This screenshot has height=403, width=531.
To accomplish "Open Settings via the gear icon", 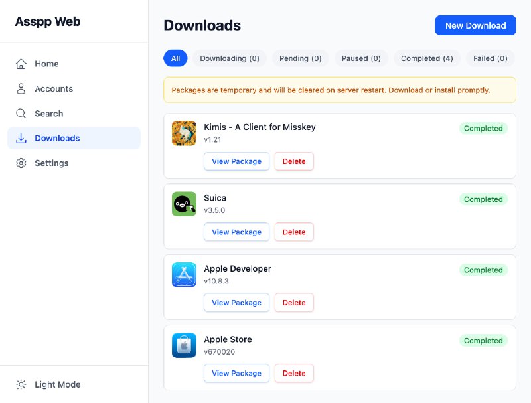I will [x=21, y=163].
